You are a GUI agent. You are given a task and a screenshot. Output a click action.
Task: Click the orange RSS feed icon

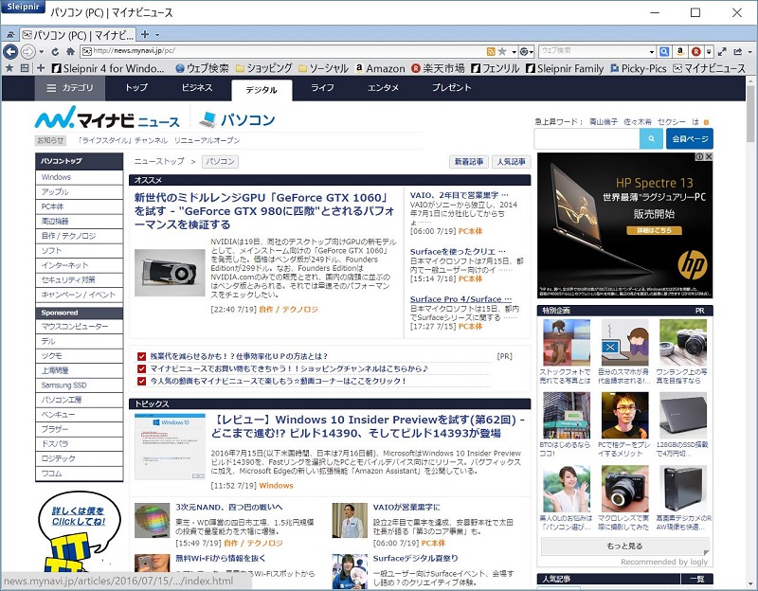point(491,51)
